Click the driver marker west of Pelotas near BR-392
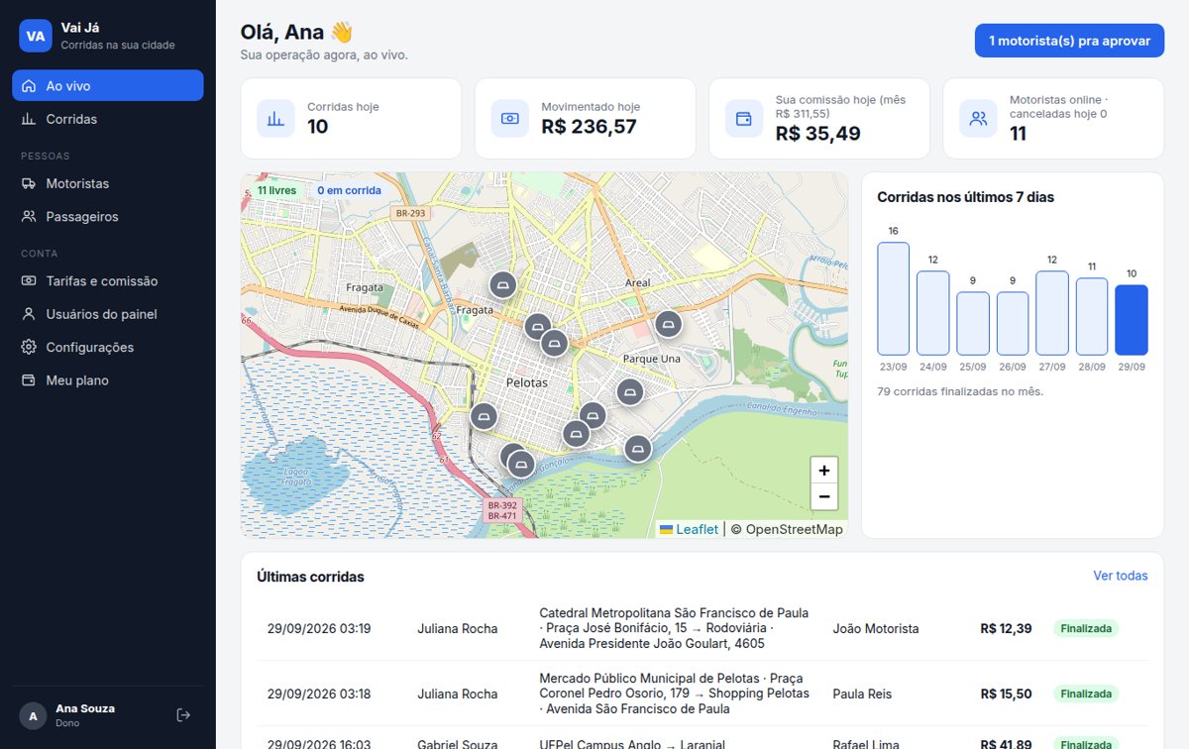 pos(484,416)
